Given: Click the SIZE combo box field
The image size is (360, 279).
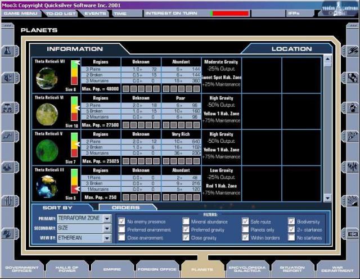Looking at the screenshot, I should click(84, 228).
